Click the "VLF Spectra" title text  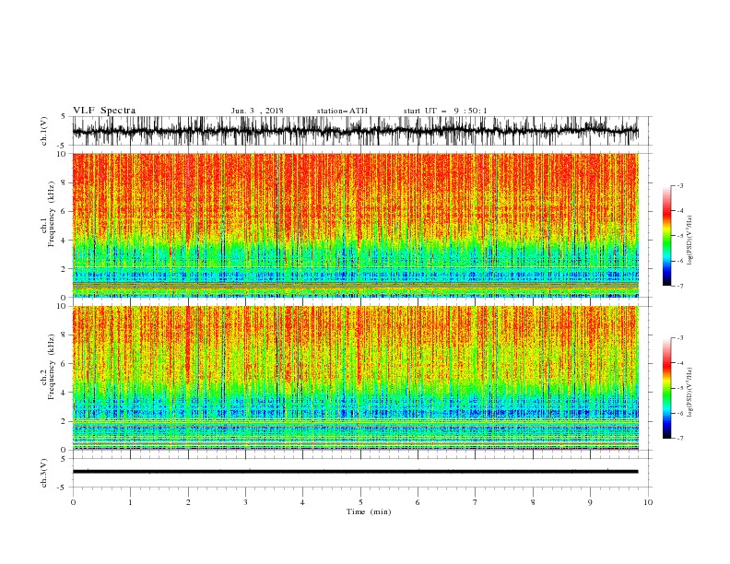click(x=104, y=111)
